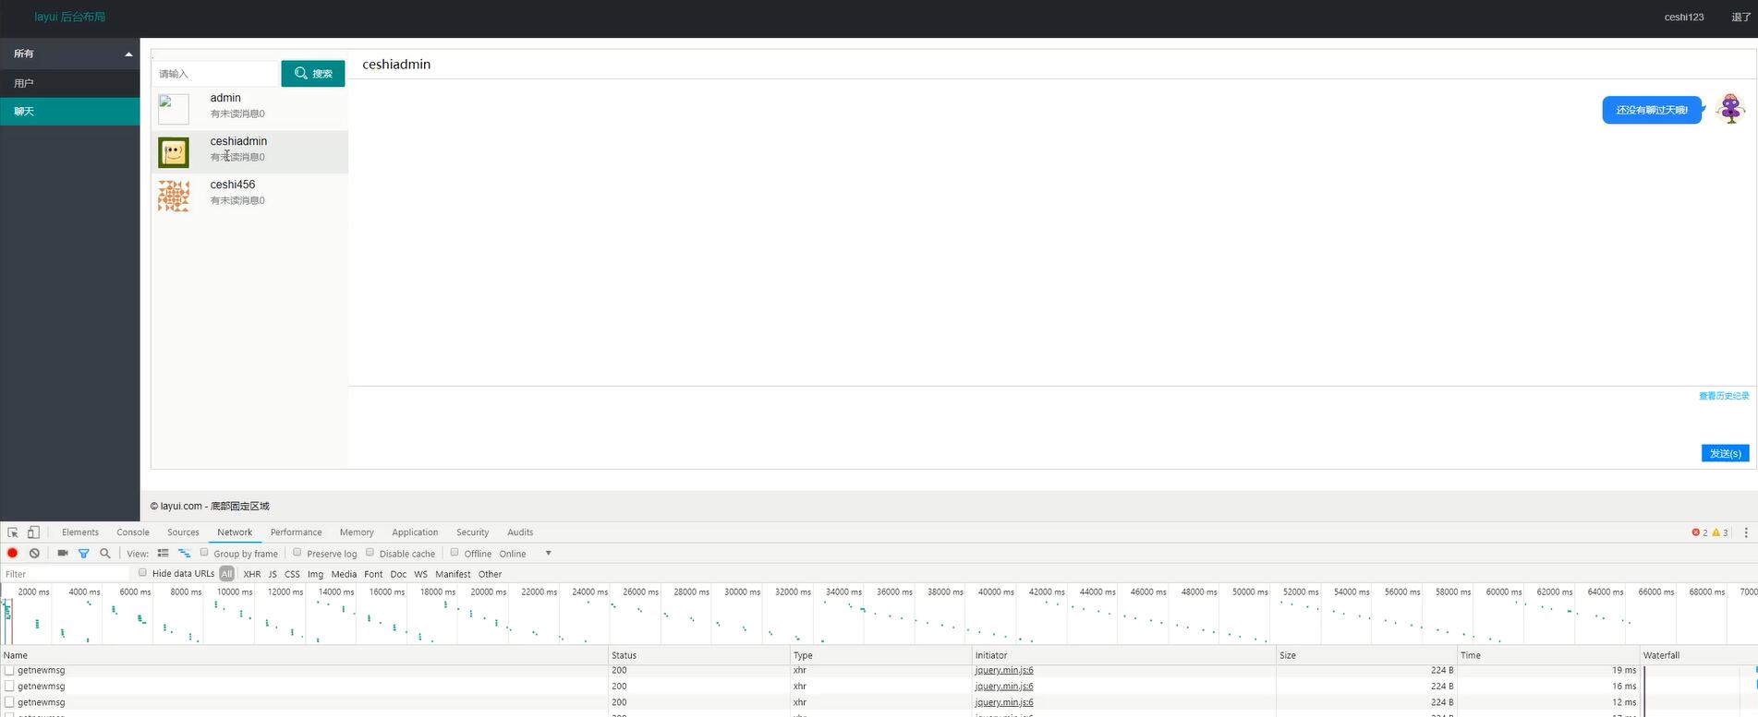Click the 搜索 search button

pyautogui.click(x=313, y=74)
